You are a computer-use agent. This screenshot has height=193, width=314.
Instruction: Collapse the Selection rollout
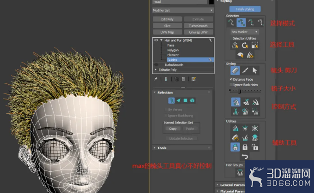(155, 92)
